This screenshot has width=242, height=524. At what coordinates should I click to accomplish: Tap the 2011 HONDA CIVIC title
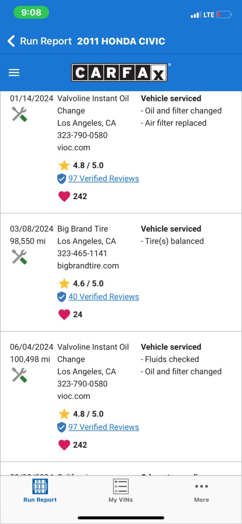coord(121,41)
